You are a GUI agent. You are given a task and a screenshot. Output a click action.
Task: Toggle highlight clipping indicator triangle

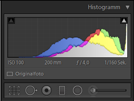click(124, 20)
